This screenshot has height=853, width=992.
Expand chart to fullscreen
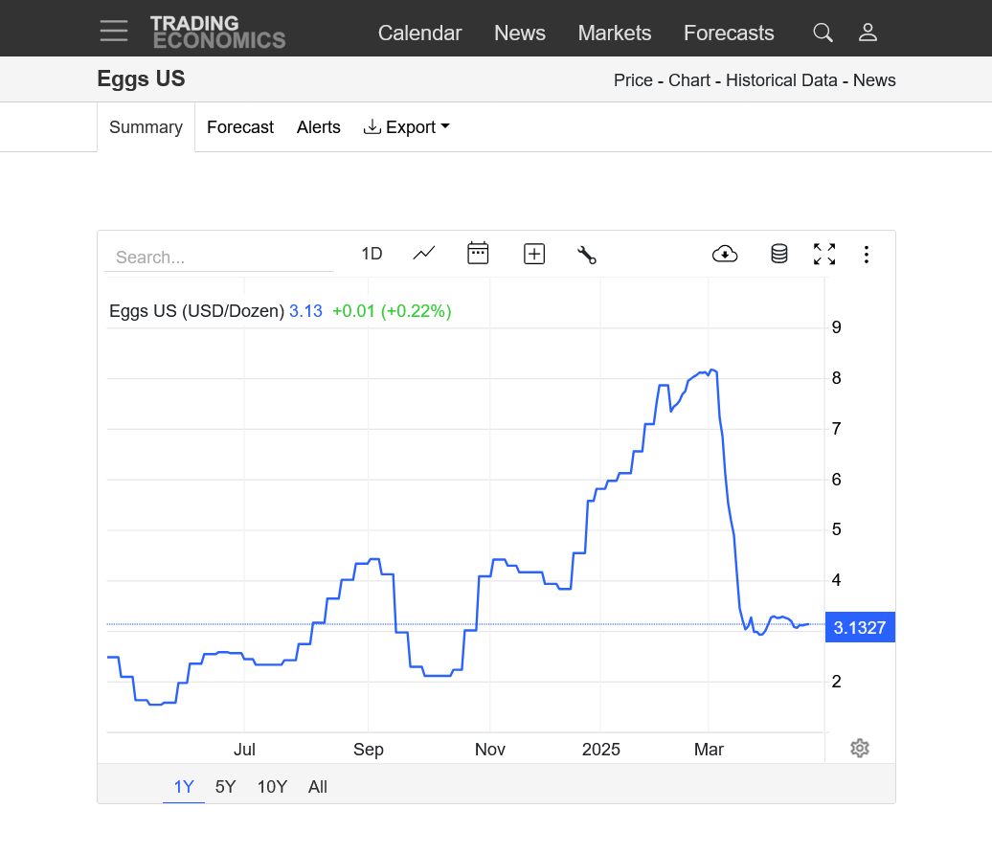[x=824, y=255]
